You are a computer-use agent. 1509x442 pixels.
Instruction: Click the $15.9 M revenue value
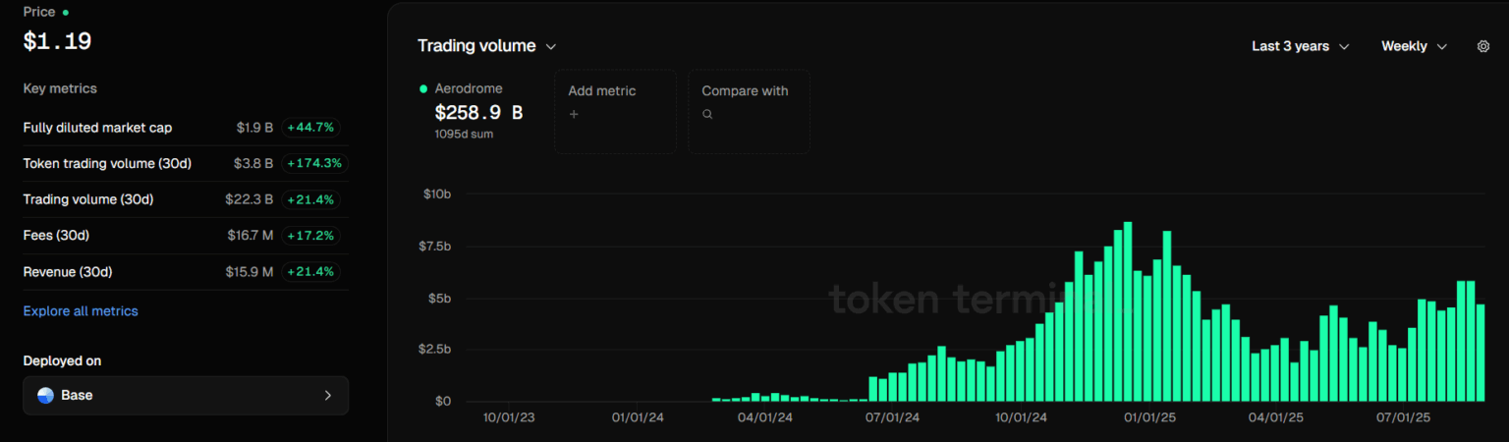[251, 272]
